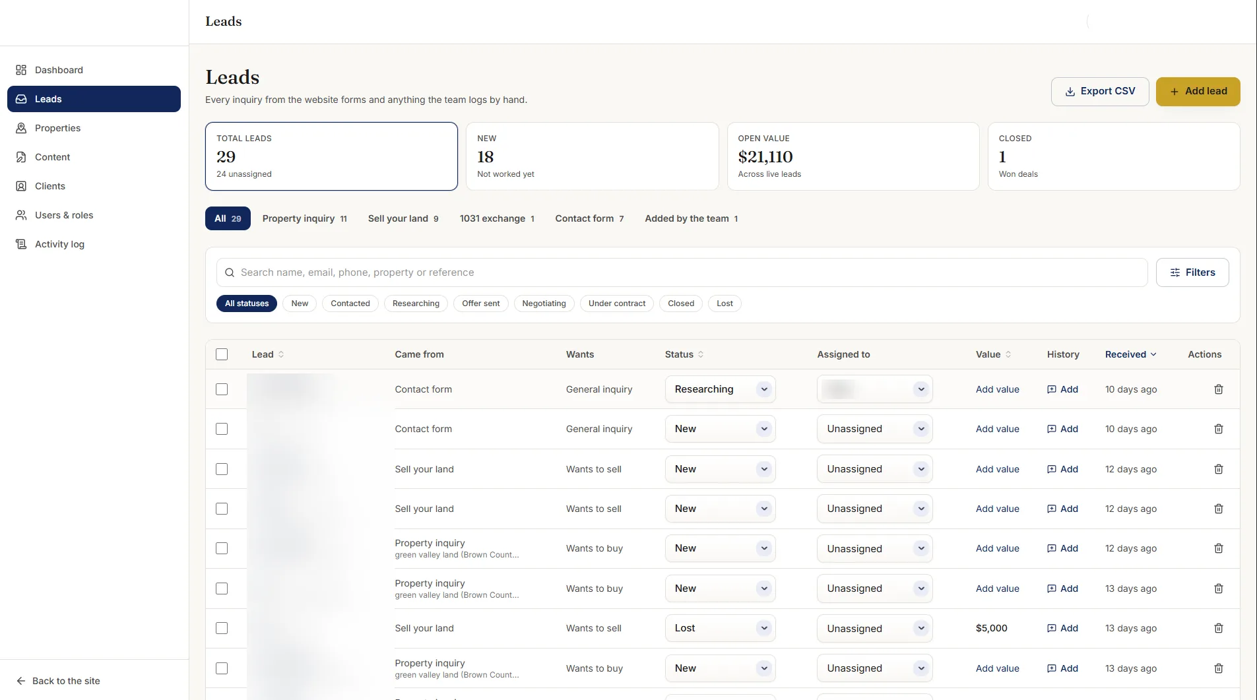The height and width of the screenshot is (700, 1257).
Task: Click the plus icon in Add lead
Action: click(x=1175, y=92)
